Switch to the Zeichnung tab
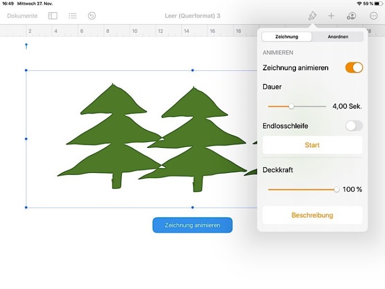 (x=287, y=36)
